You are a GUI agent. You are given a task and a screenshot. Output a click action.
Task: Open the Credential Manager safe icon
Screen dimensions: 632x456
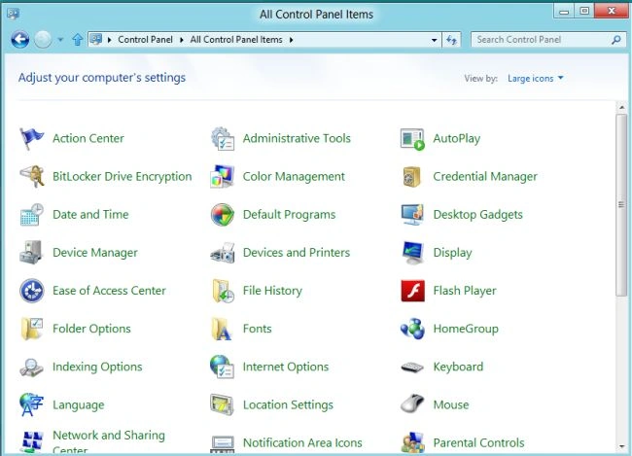pos(411,177)
